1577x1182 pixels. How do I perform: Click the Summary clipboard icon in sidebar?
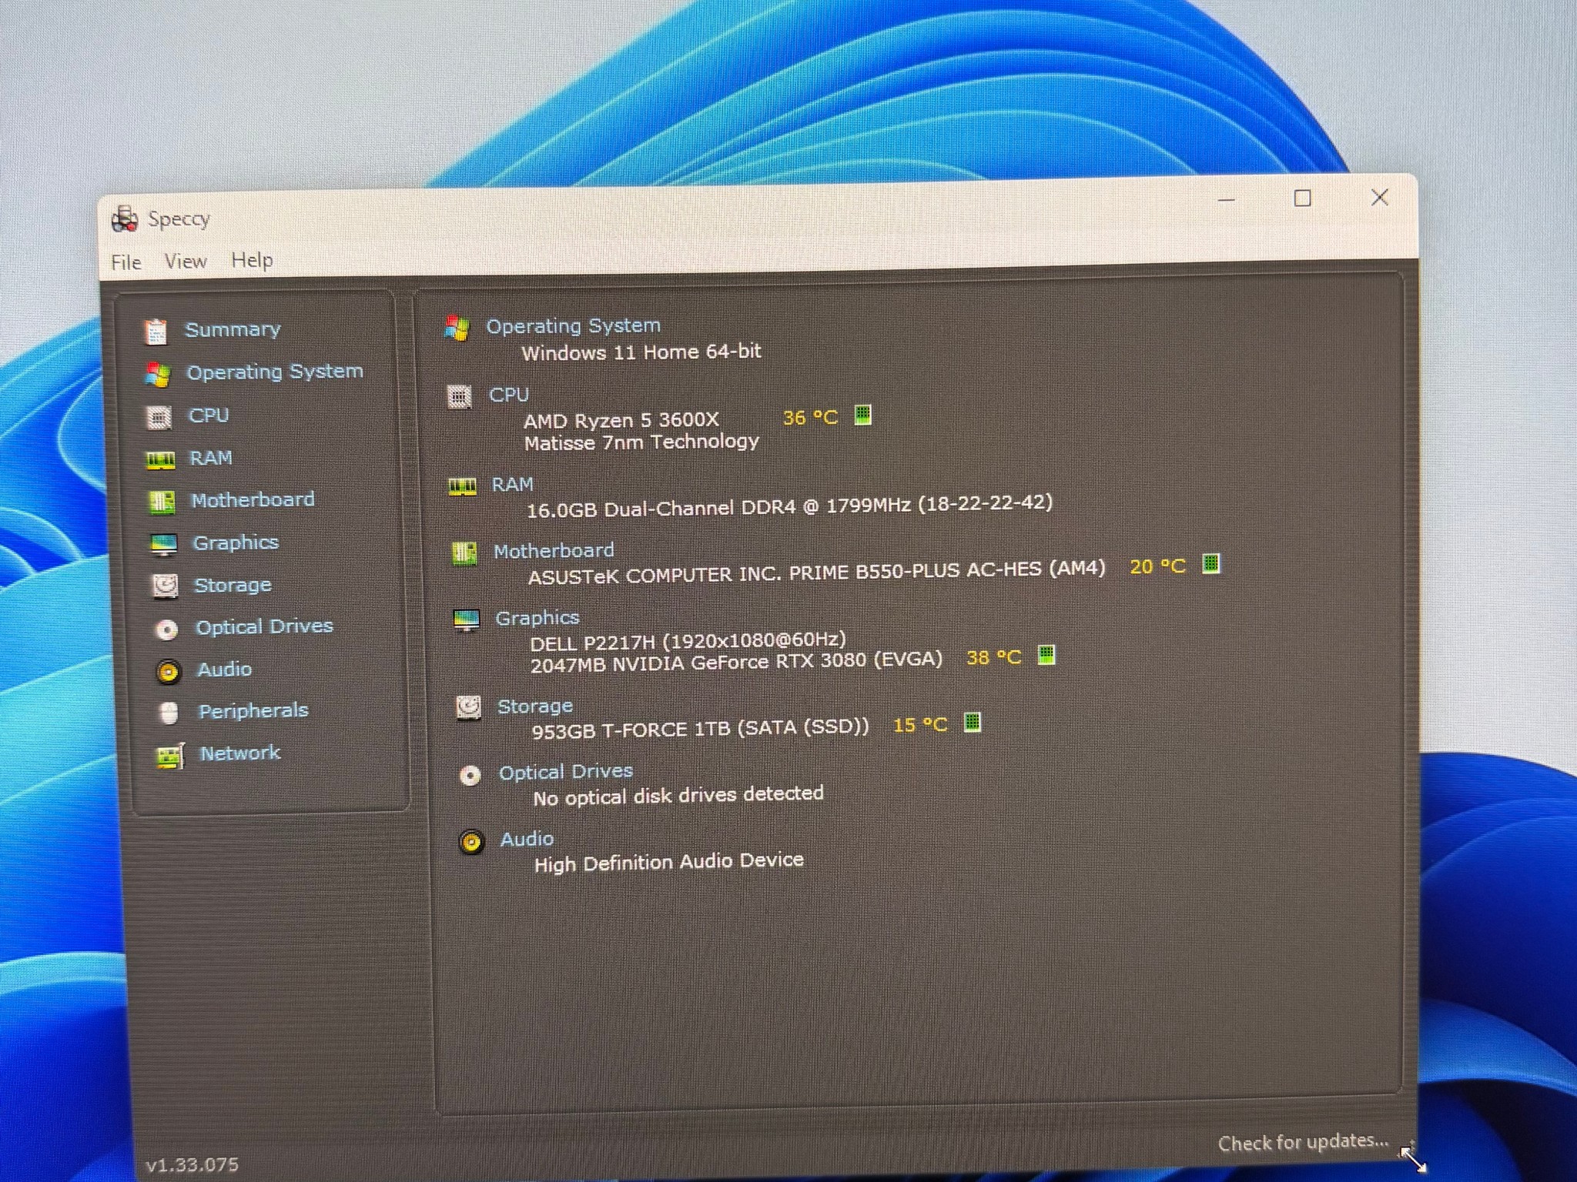click(x=156, y=332)
